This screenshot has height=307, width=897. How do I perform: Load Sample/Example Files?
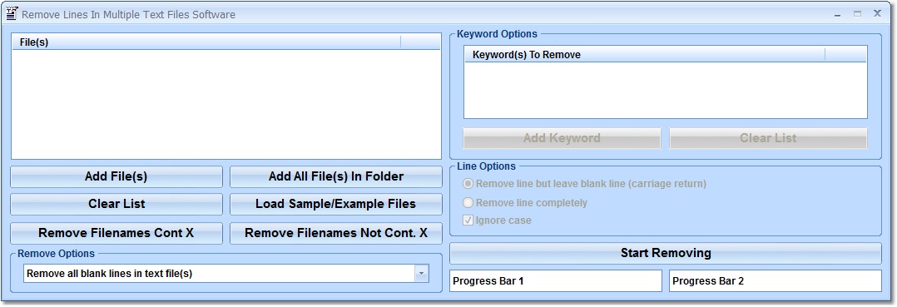point(336,204)
